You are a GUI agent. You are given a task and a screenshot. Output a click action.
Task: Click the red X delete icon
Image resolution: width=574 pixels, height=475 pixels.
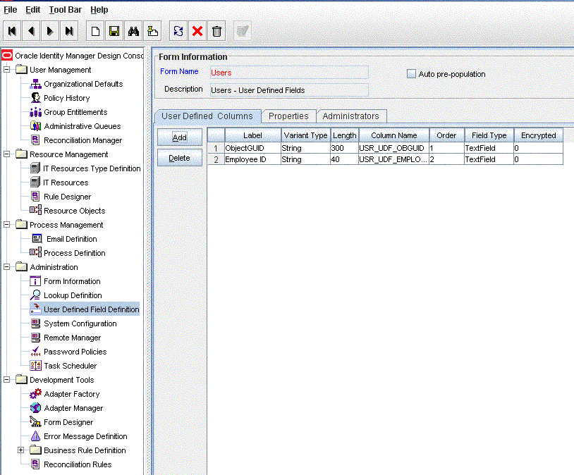197,31
